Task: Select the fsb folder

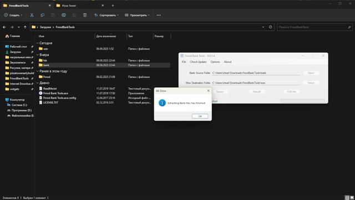Action: click(x=45, y=61)
